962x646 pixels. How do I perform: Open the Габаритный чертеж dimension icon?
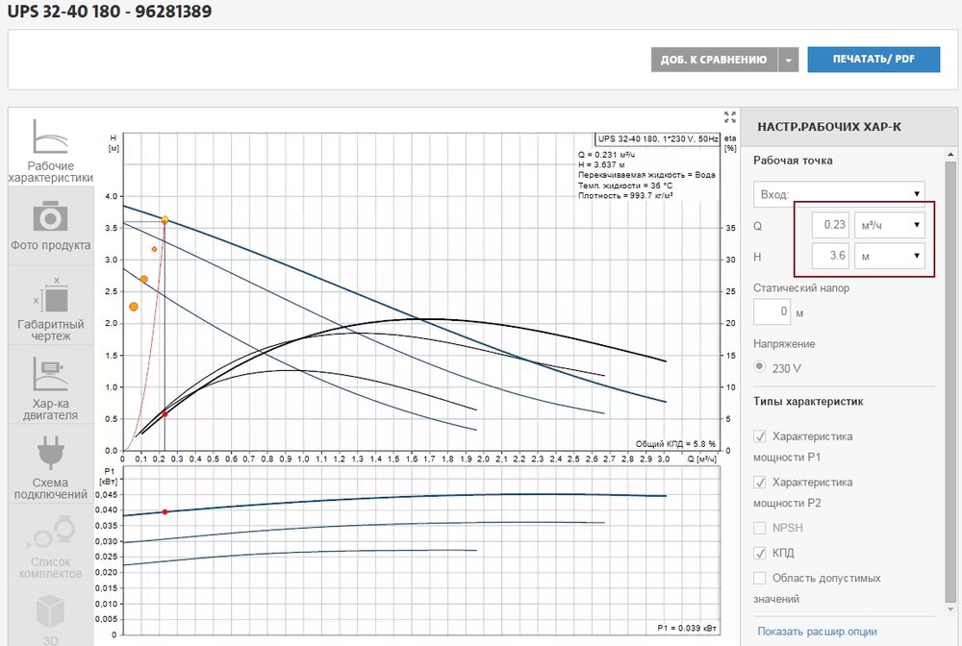click(50, 295)
